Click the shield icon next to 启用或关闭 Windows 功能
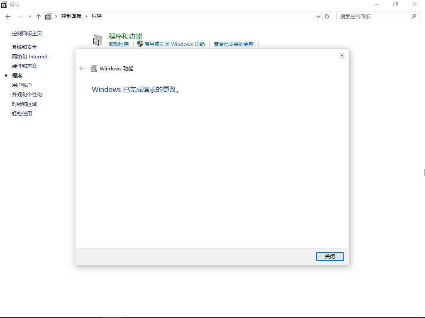The height and width of the screenshot is (318, 425). pyautogui.click(x=140, y=44)
